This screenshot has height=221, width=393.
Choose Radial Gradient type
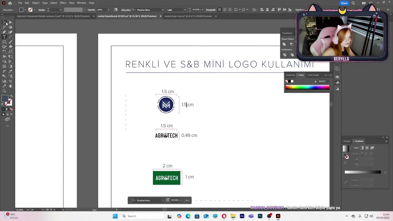pos(367,148)
